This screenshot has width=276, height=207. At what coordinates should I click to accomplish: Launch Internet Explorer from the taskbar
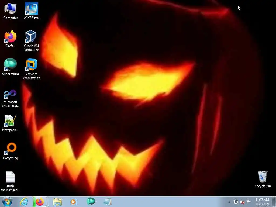(x=24, y=202)
